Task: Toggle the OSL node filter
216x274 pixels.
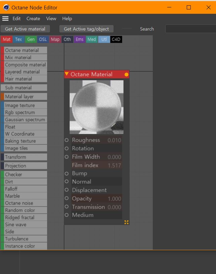Action: click(43, 39)
